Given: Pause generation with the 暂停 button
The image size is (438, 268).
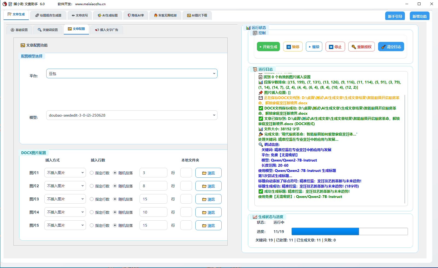Looking at the screenshot, I should point(293,47).
